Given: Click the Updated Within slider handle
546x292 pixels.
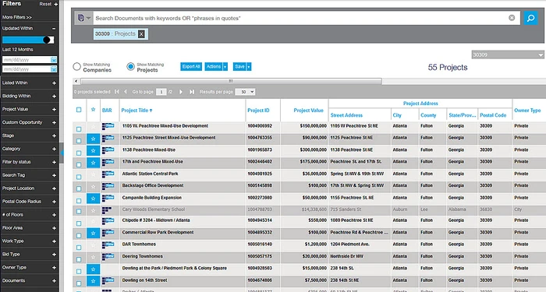Looking at the screenshot, I should (x=46, y=40).
